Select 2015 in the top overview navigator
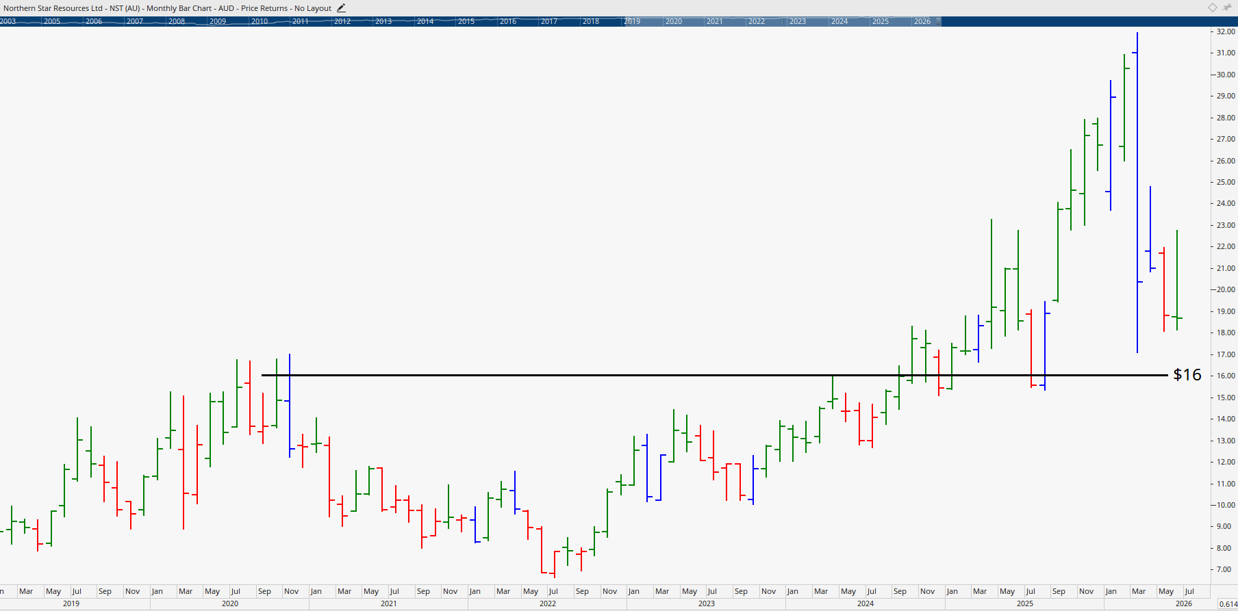This screenshot has width=1238, height=611. pyautogui.click(x=466, y=21)
